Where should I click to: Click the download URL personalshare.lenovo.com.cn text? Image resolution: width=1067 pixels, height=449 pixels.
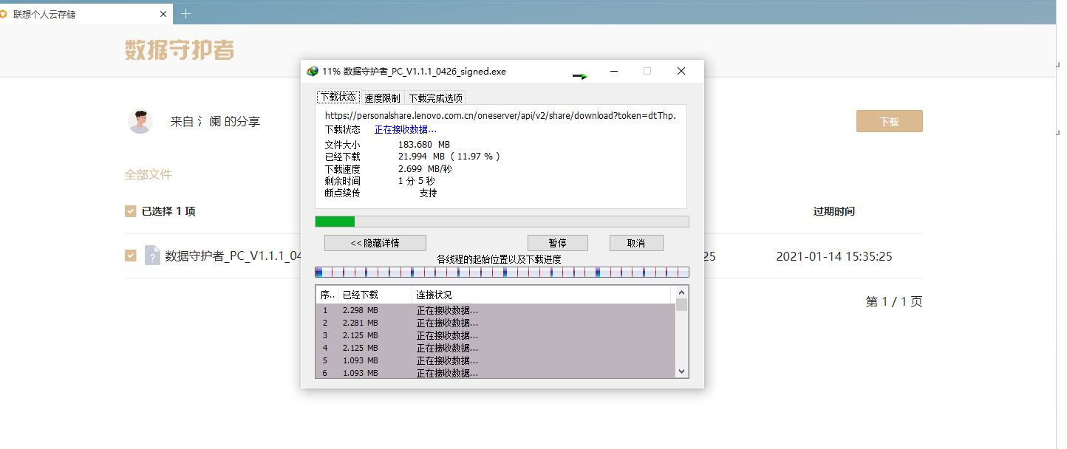[500, 115]
